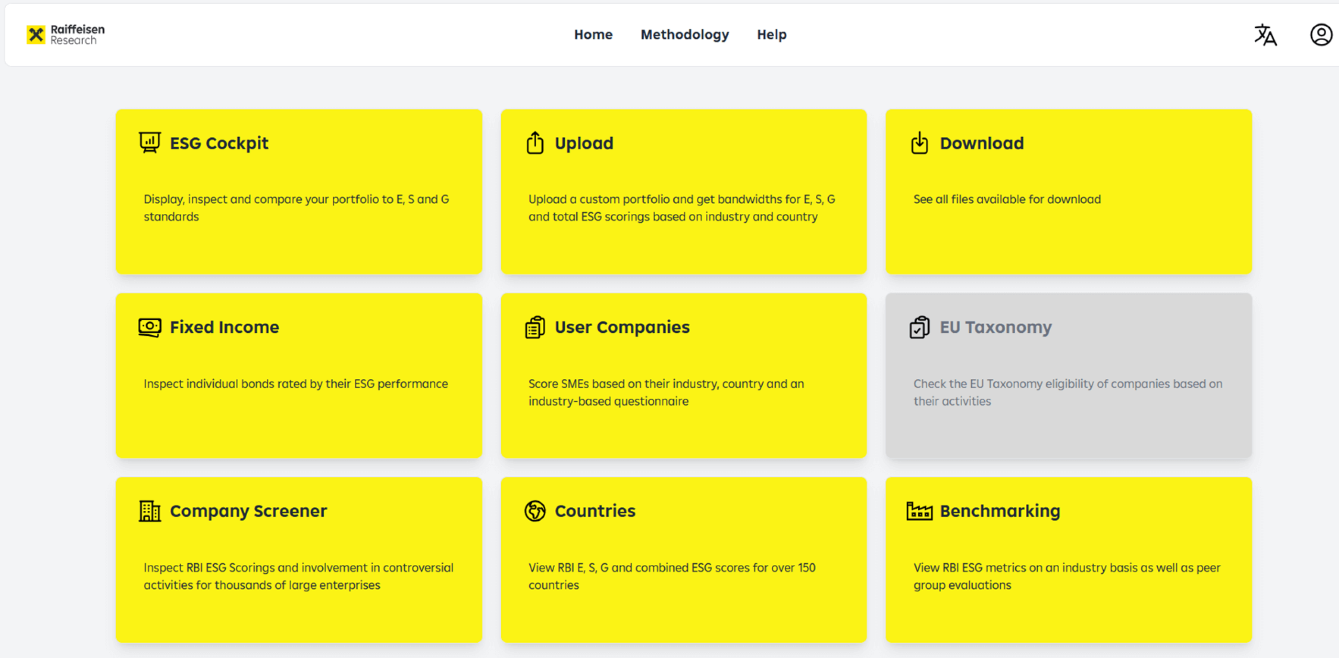Click the User Companies clipboard icon
1339x658 pixels.
[x=534, y=327]
